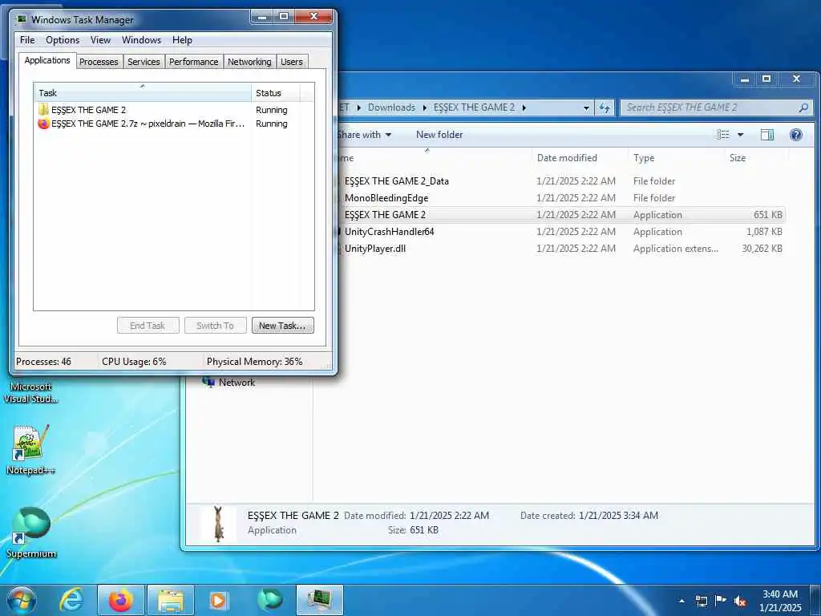Expand the breadcrumb arrow before Downloads
Image resolution: width=821 pixels, height=616 pixels.
point(358,107)
